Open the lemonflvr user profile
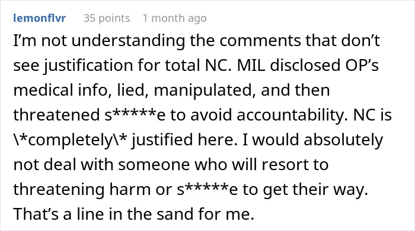The width and height of the screenshot is (415, 231). pos(40,18)
